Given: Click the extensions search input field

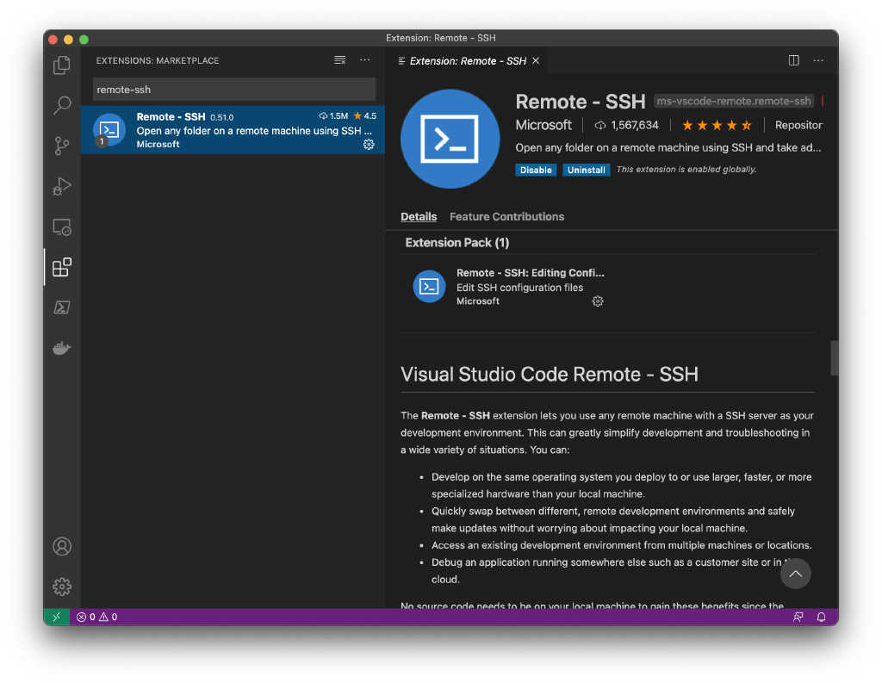Looking at the screenshot, I should (233, 89).
